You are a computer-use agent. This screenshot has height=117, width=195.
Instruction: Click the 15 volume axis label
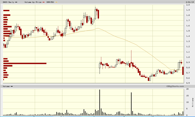[x=187, y=96]
